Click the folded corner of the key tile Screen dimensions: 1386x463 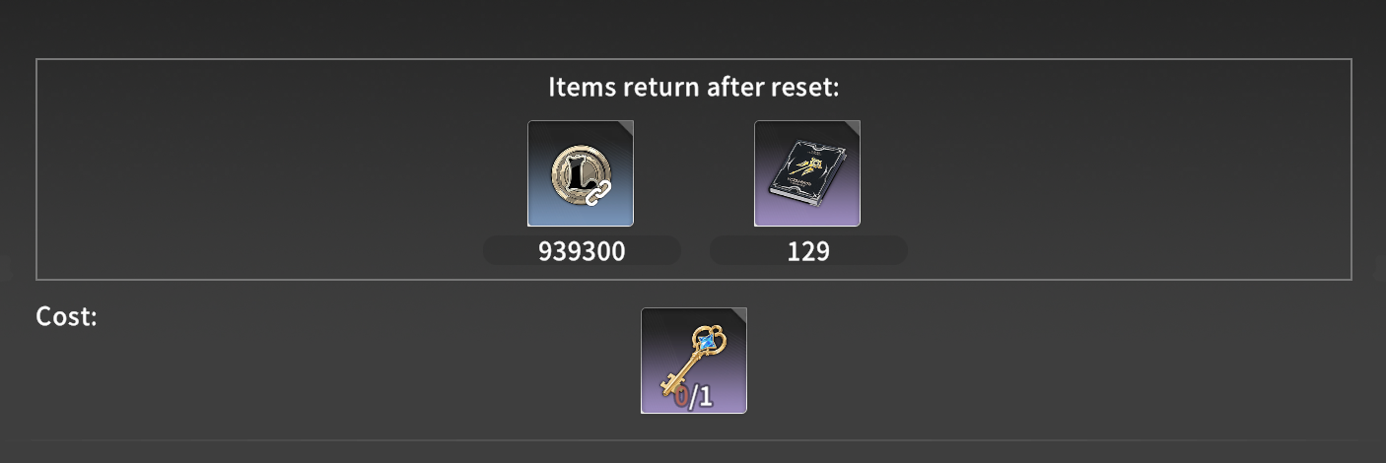tap(739, 315)
